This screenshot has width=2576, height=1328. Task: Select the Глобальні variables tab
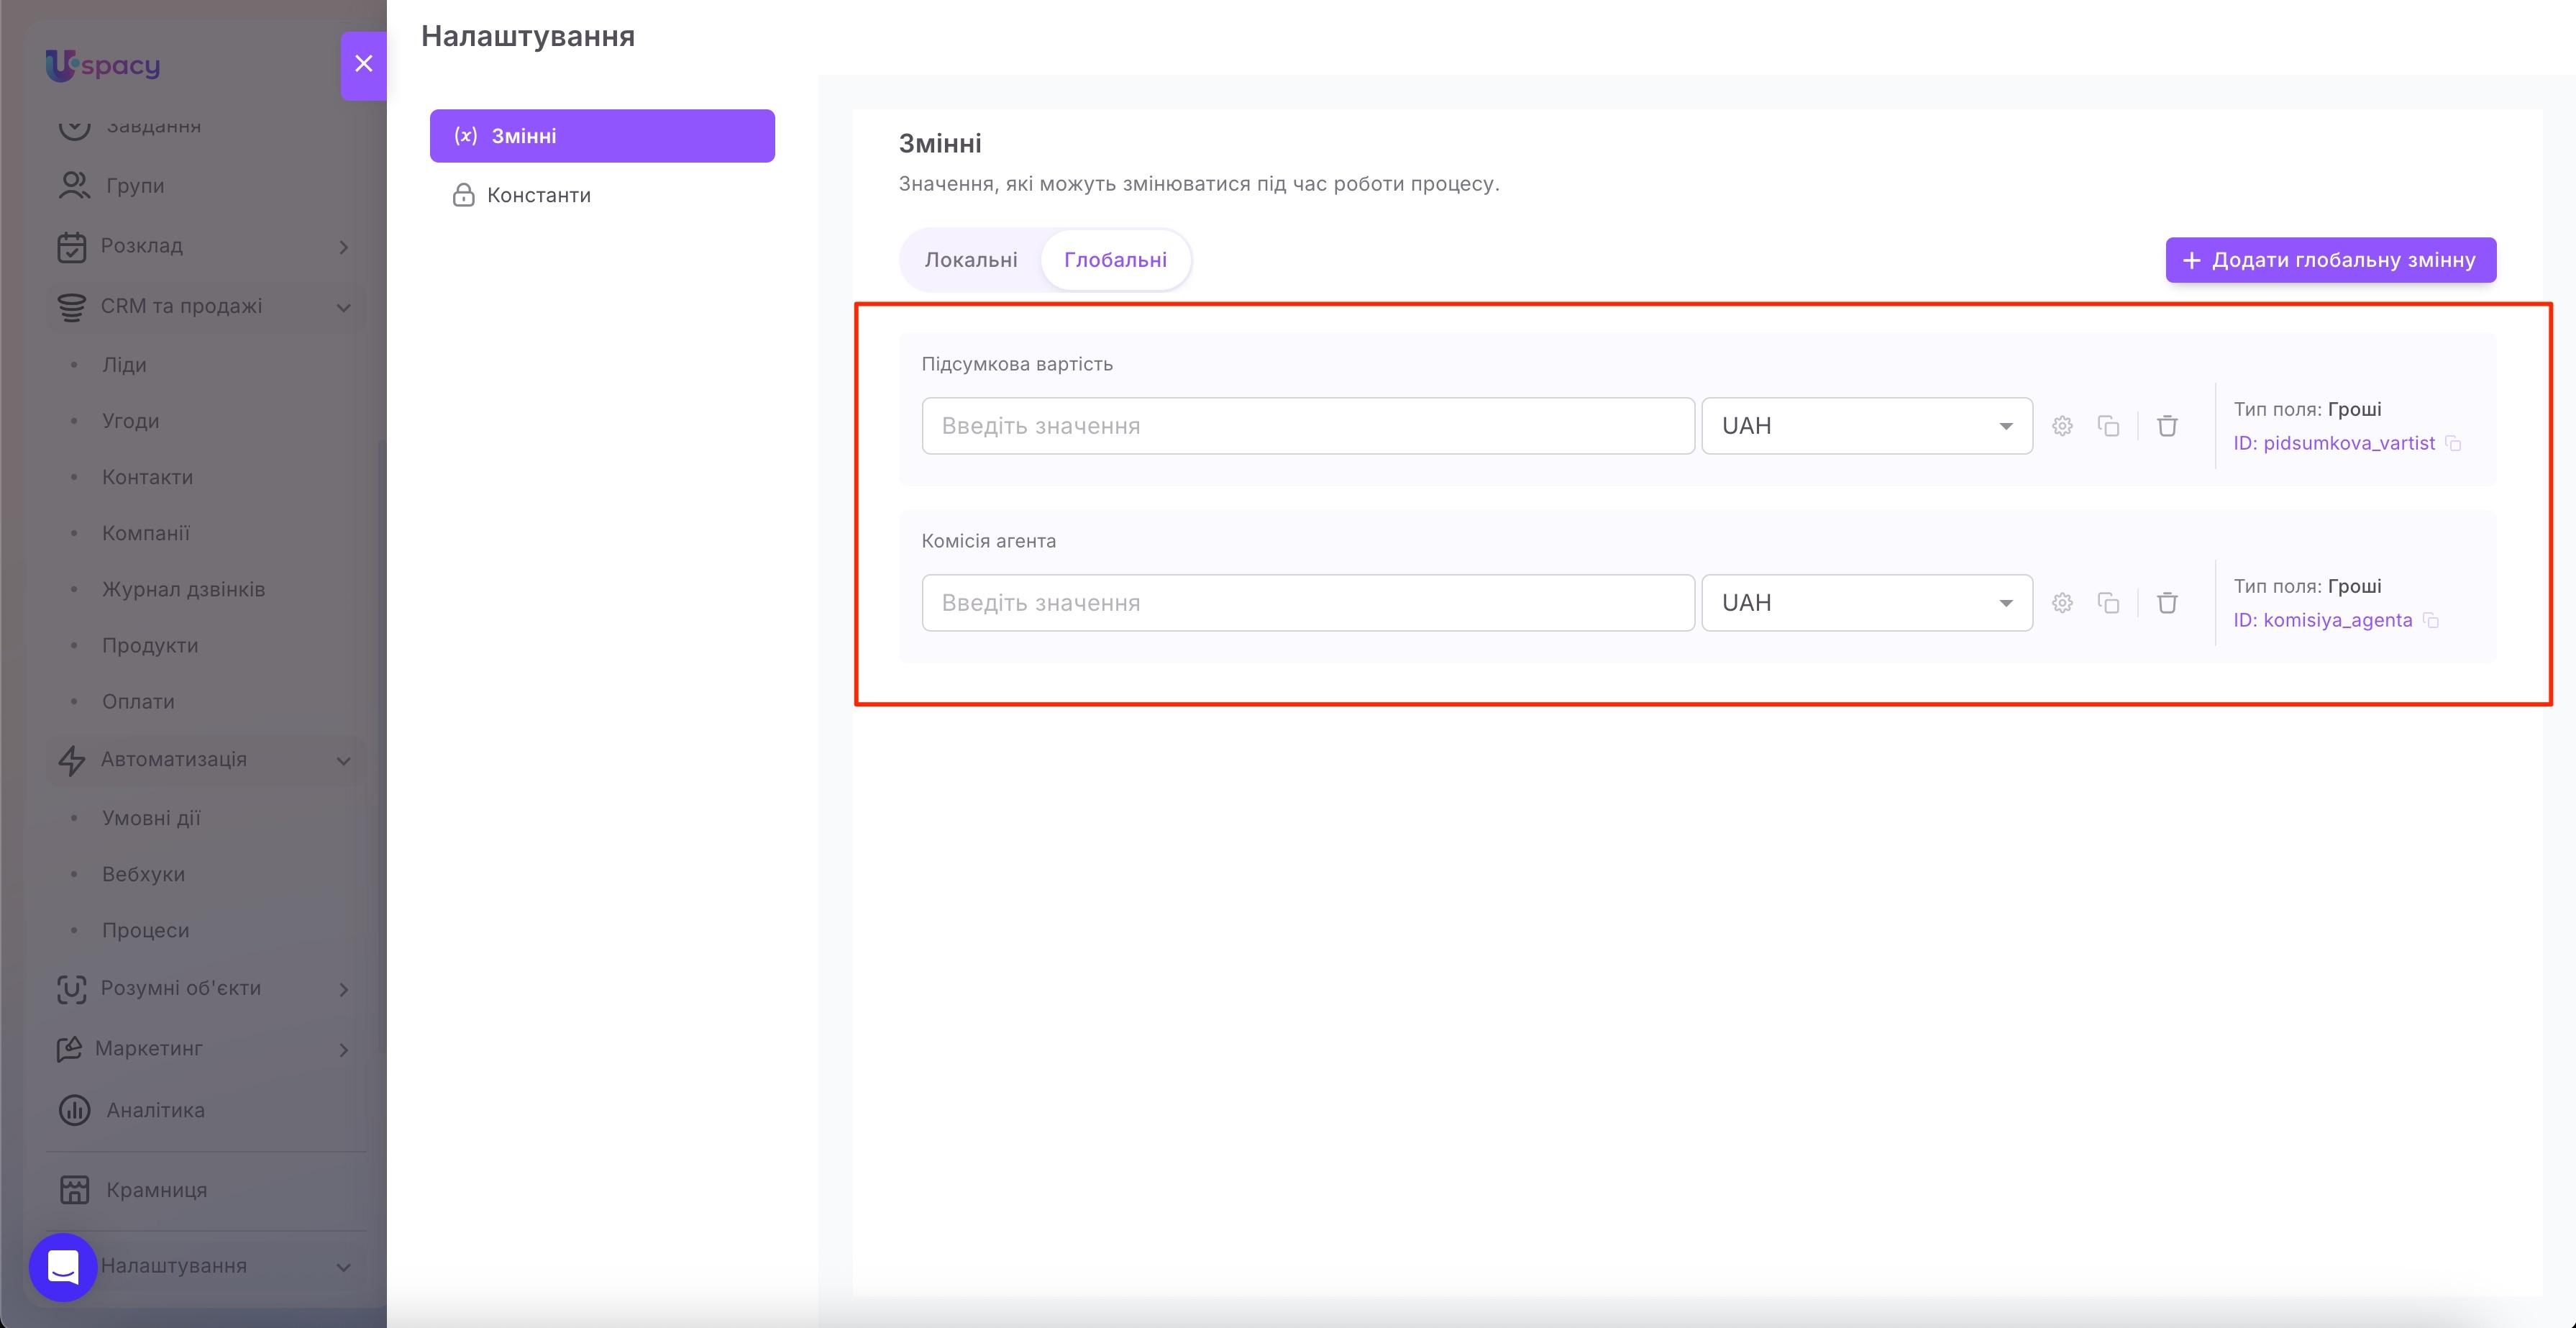click(x=1115, y=260)
